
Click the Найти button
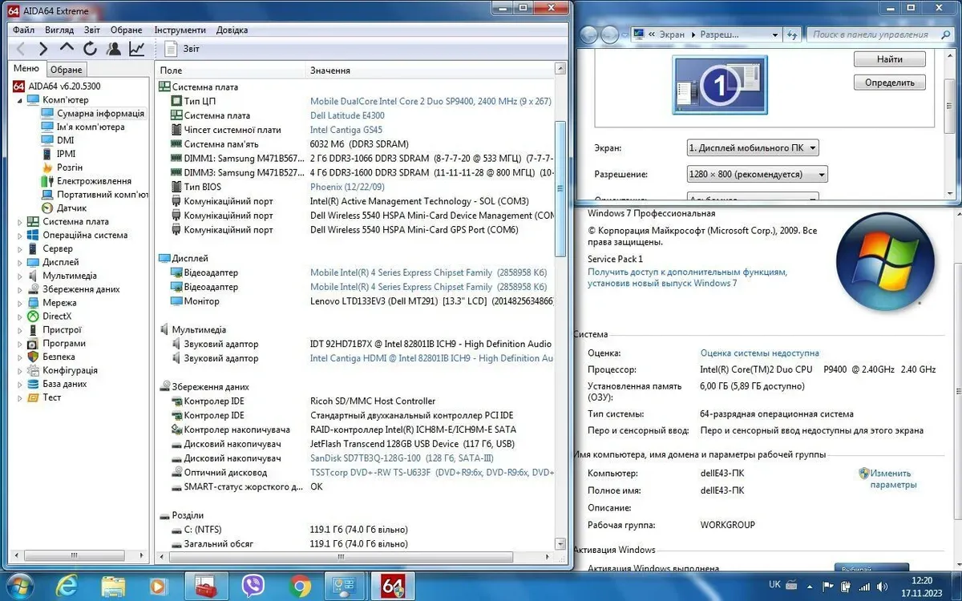click(889, 59)
